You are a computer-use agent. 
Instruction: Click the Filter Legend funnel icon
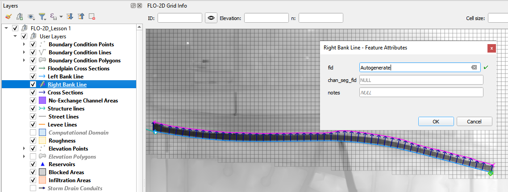point(42,16)
